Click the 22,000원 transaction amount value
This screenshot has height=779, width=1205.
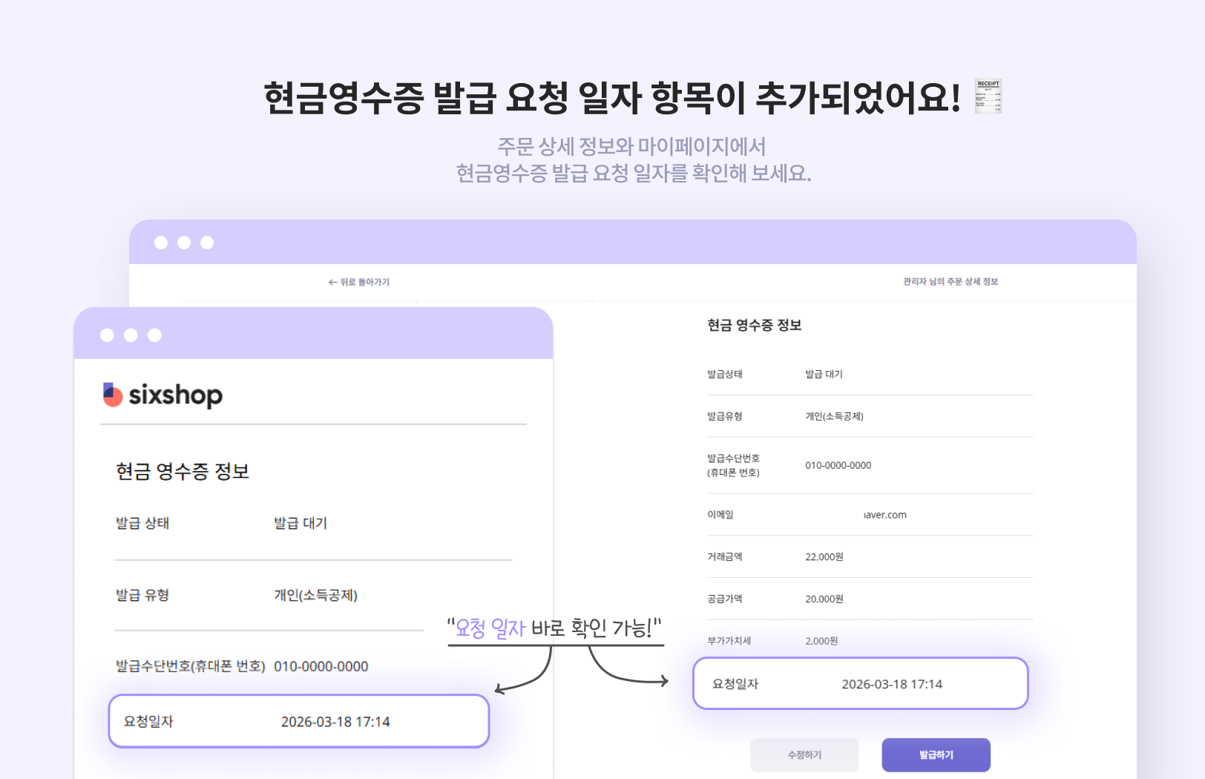tap(824, 557)
